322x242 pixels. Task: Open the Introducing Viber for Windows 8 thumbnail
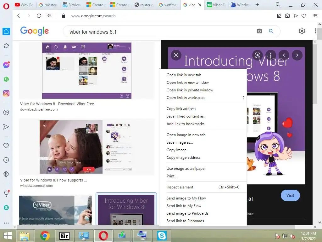(126, 209)
